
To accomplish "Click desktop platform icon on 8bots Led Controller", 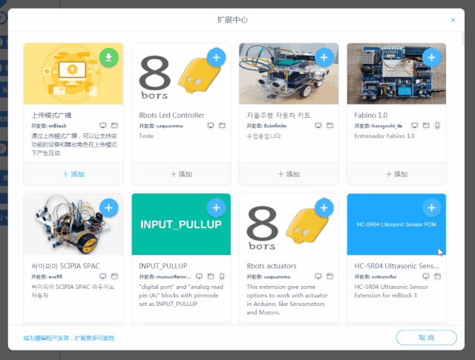I will point(211,125).
